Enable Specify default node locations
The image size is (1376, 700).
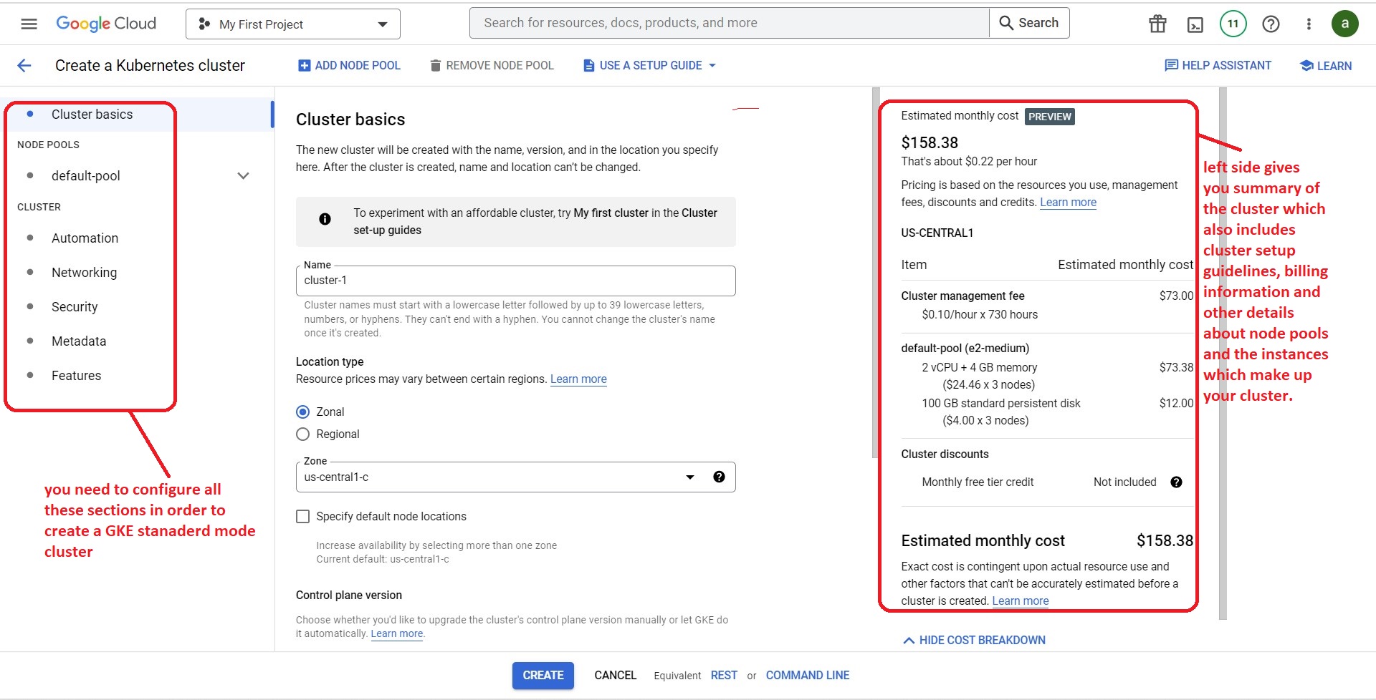click(x=302, y=516)
